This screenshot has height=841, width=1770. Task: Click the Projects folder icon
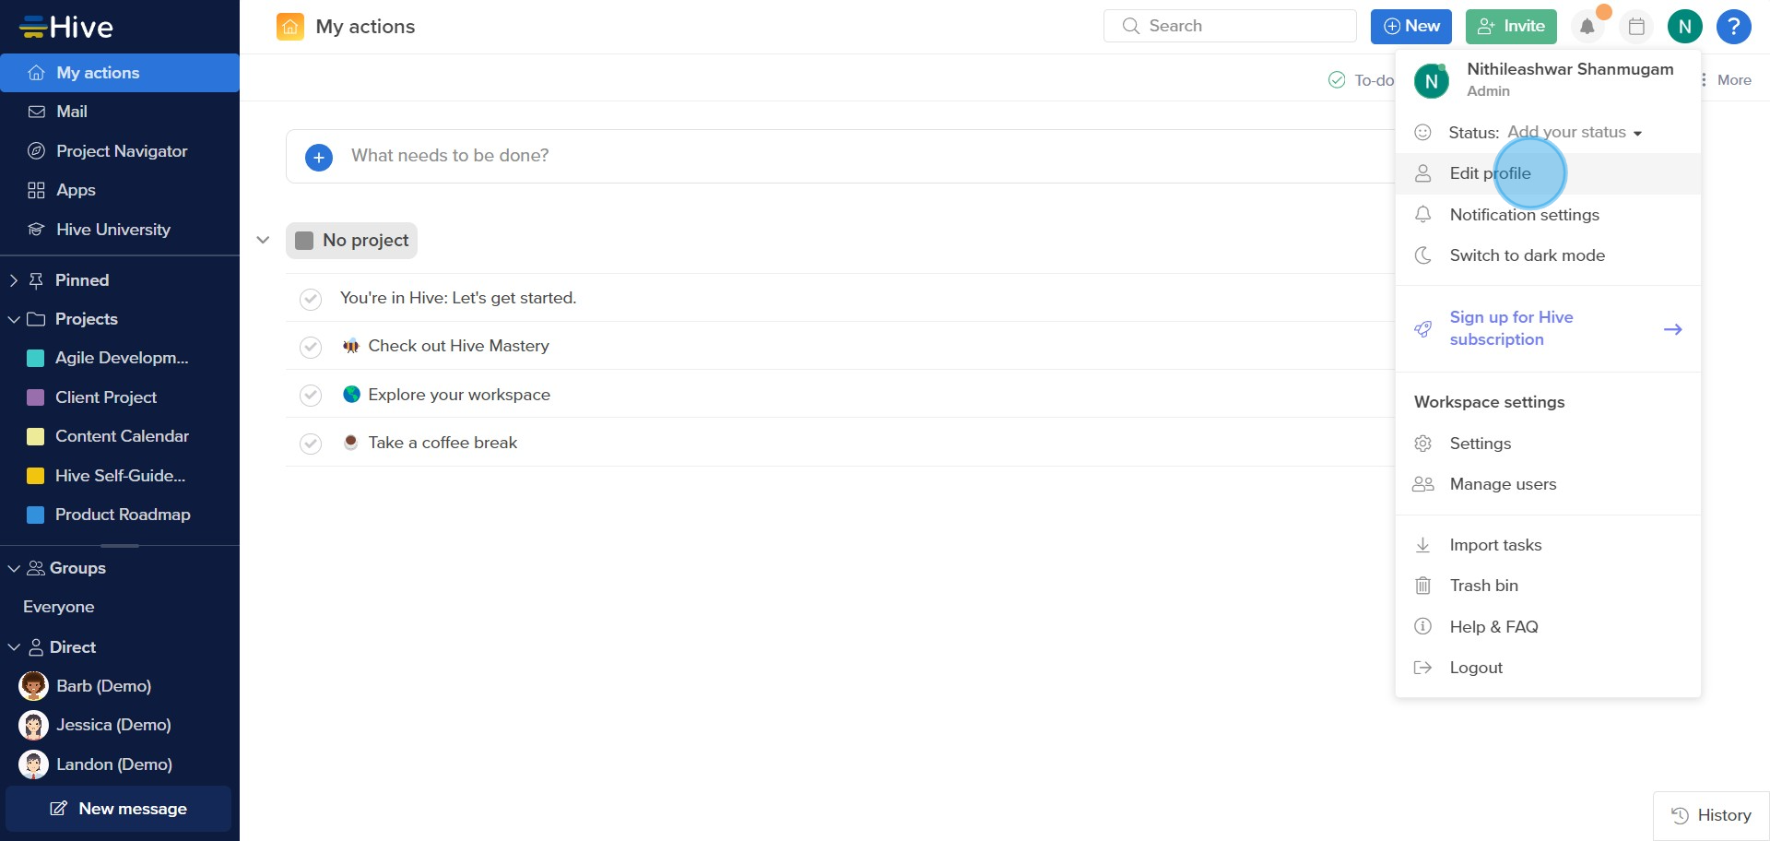pyautogui.click(x=36, y=319)
